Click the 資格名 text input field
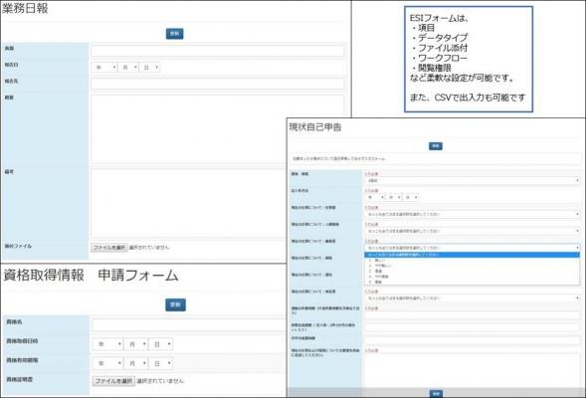This screenshot has width=586, height=398. (189, 324)
